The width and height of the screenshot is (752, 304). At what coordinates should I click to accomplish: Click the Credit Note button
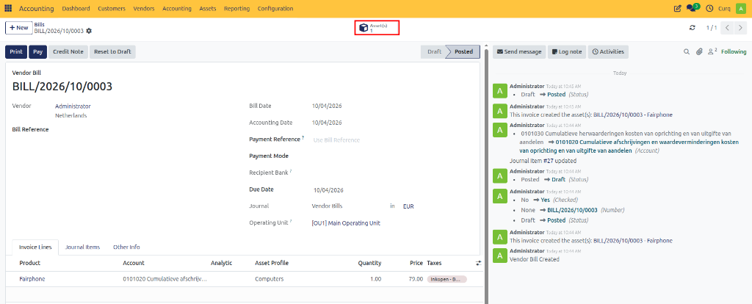click(x=68, y=52)
